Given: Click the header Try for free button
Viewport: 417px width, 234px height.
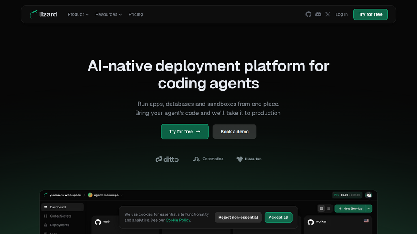Looking at the screenshot, I should 370,14.
